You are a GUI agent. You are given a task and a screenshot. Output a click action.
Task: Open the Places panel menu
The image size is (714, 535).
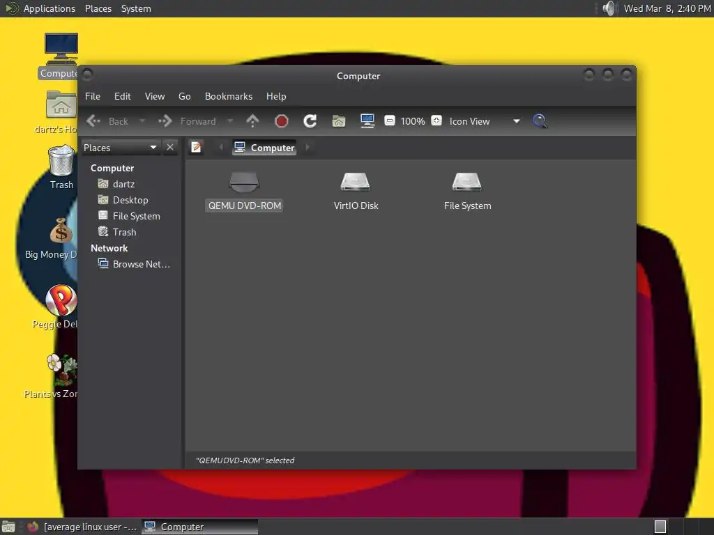tap(98, 8)
